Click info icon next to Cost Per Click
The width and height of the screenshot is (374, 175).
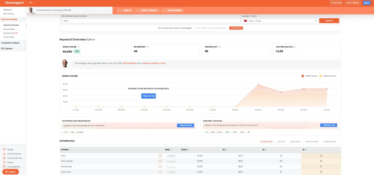tap(295, 47)
